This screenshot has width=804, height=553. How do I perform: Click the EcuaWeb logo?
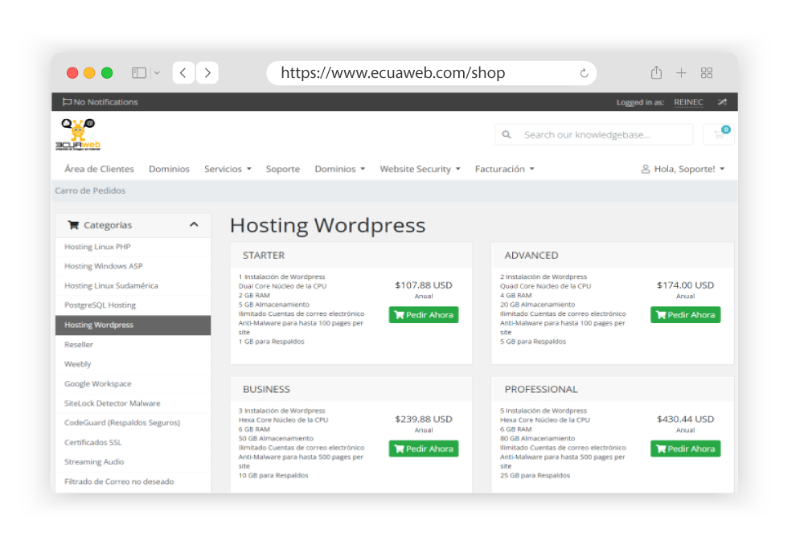pos(78,135)
